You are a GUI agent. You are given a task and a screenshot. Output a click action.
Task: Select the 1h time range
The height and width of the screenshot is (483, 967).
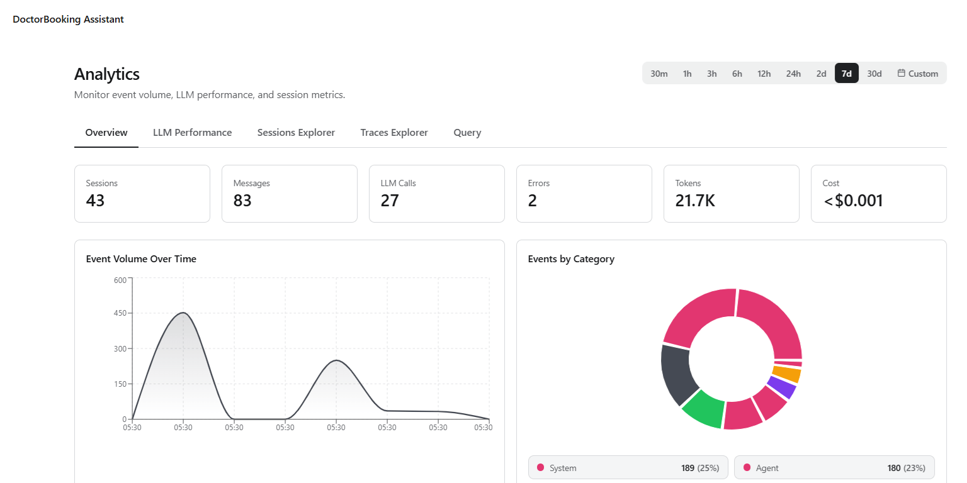point(687,73)
